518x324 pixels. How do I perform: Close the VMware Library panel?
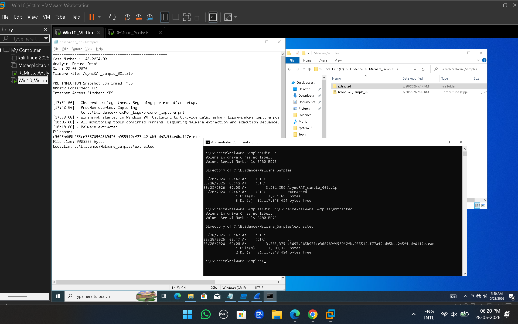point(45,29)
